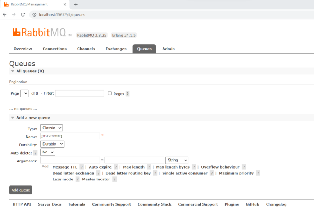Viewport: 314px width, 221px height.
Task: Open the Commercial Support link
Action: coord(198,204)
